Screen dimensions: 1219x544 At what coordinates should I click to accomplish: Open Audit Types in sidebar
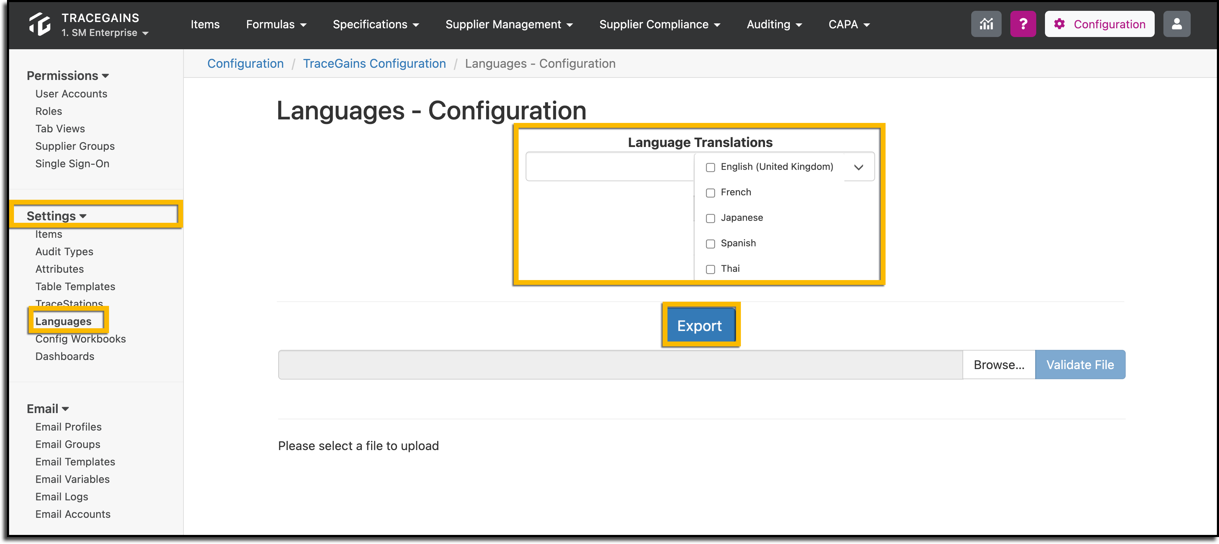coord(64,251)
